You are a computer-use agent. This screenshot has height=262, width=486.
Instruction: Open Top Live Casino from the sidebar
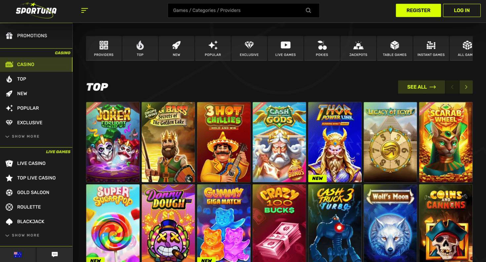[x=36, y=178]
